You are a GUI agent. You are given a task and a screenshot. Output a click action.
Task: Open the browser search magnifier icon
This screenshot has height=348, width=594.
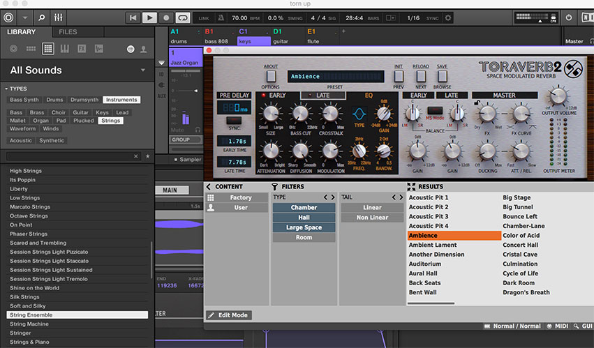pos(41,17)
